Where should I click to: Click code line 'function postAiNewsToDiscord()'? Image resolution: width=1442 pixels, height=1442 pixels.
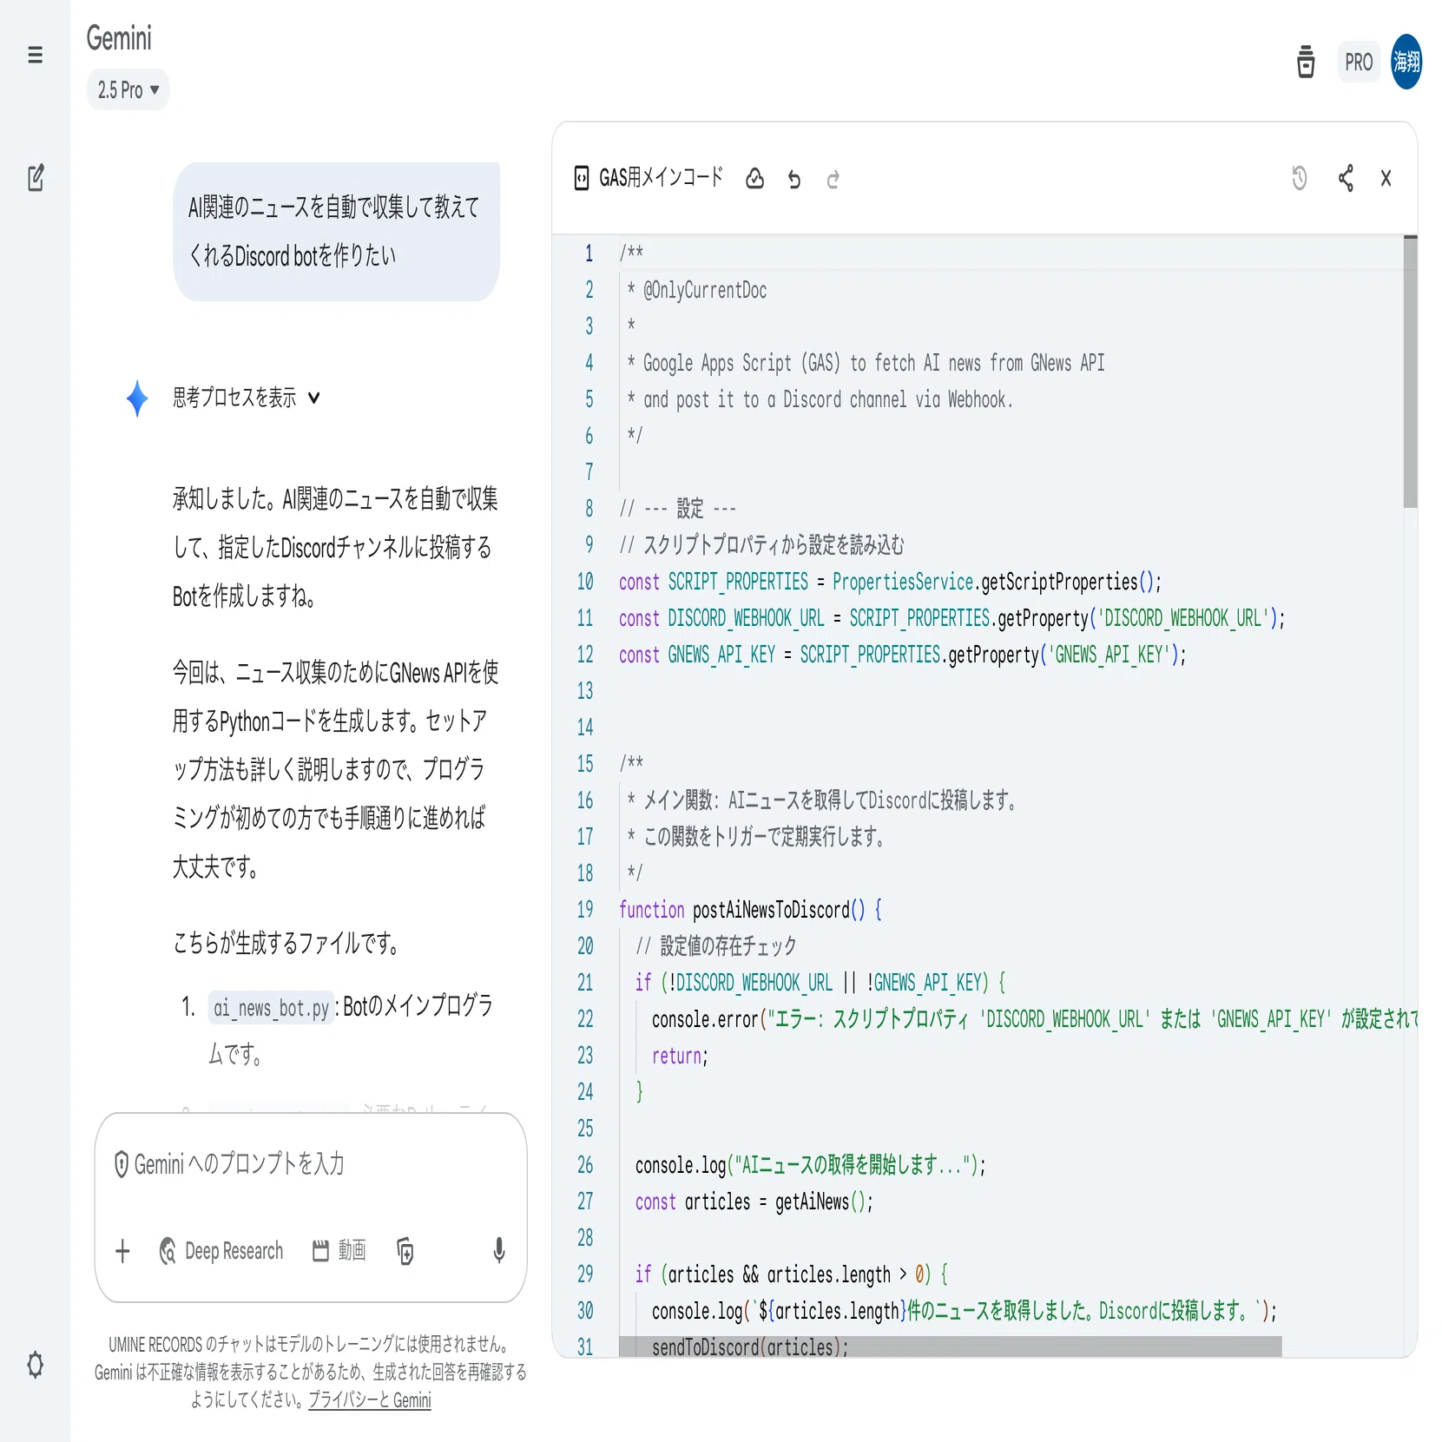(750, 910)
